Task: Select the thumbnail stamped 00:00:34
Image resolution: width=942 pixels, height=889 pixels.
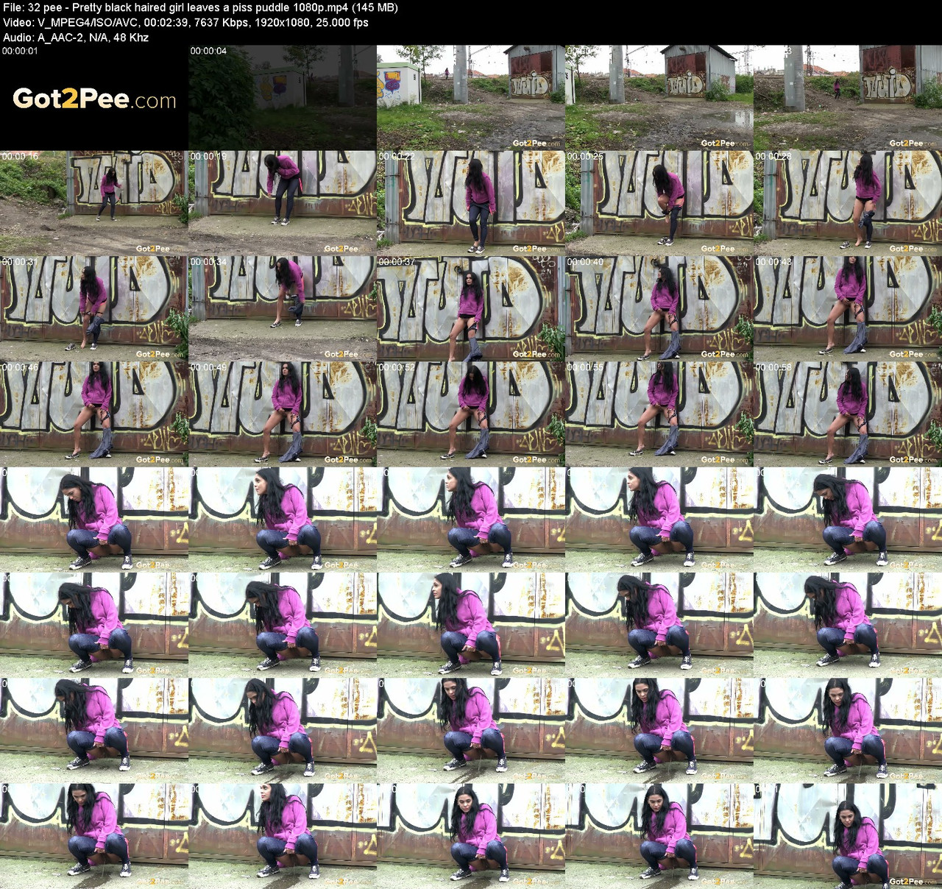Action: click(x=283, y=308)
